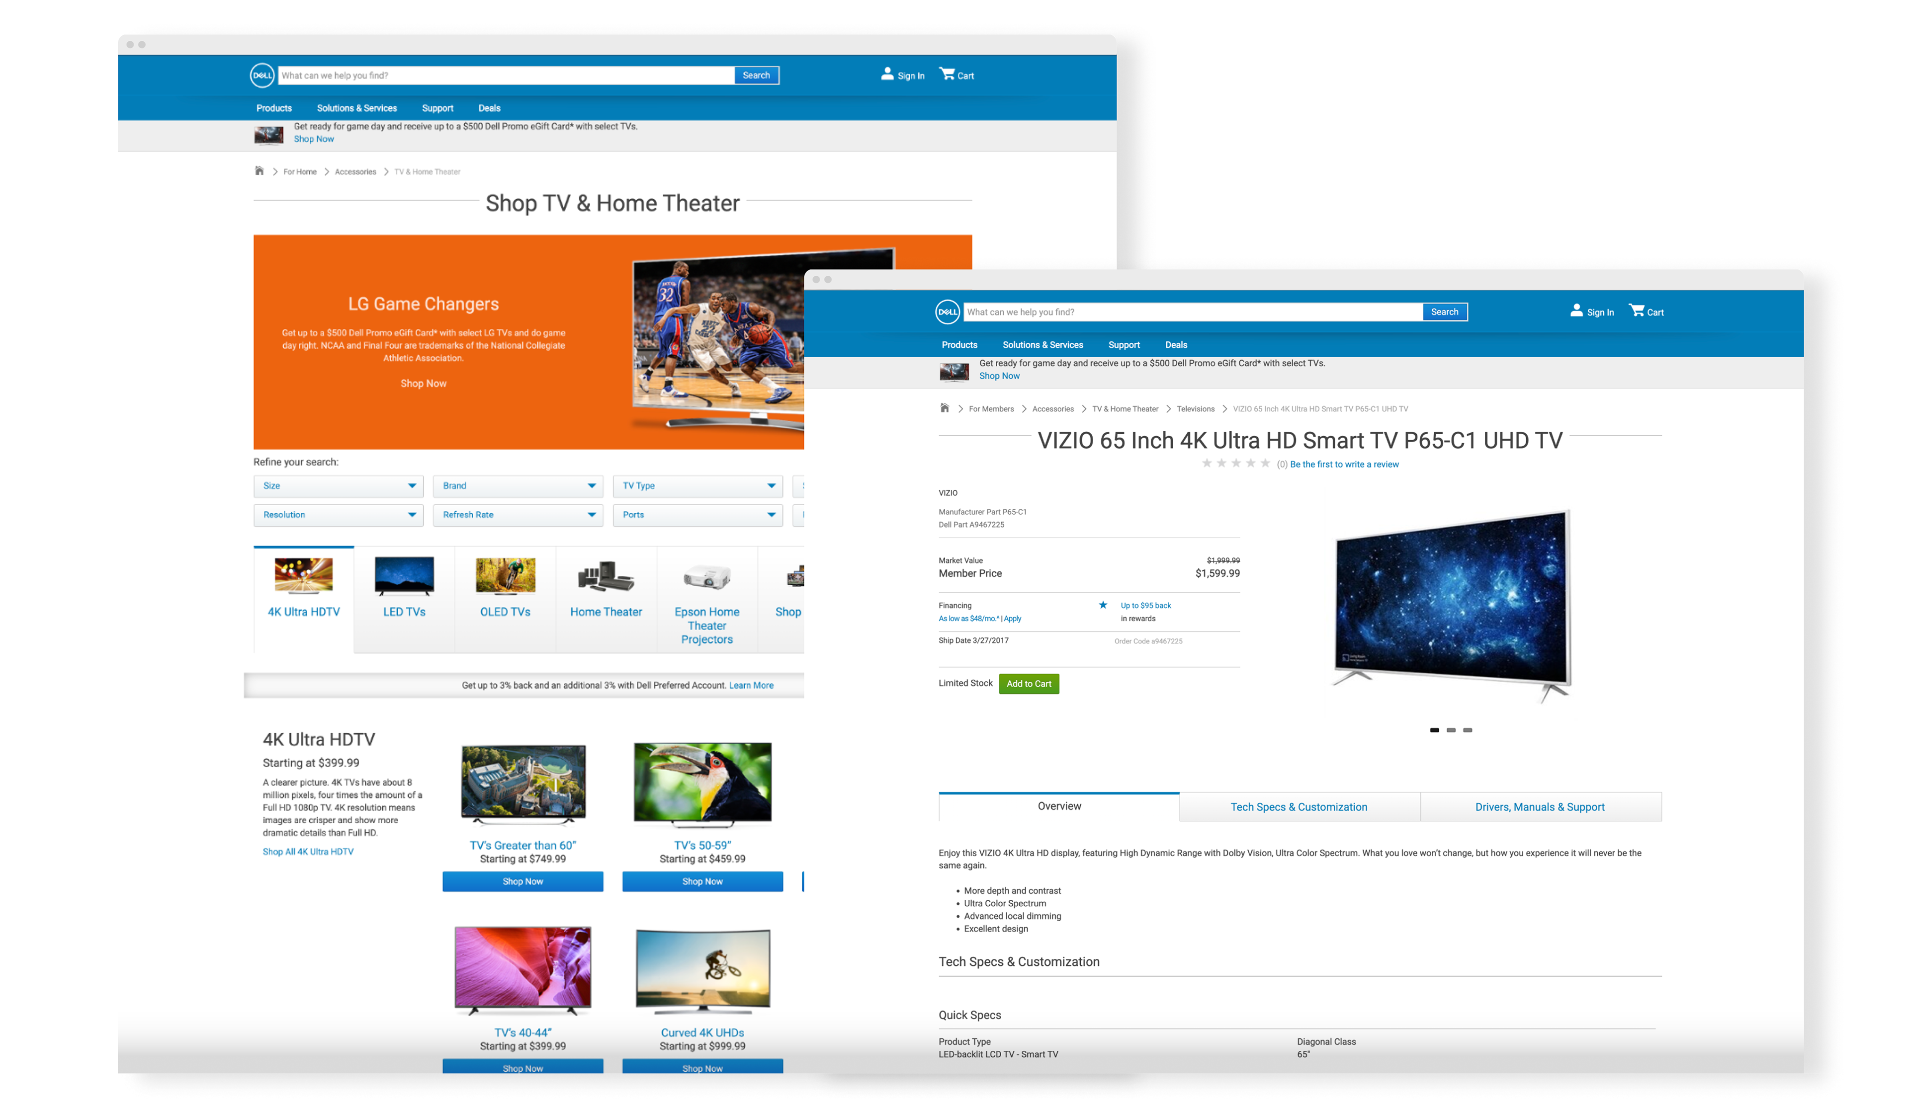This screenshot has width=1909, height=1102.
Task: Open Products menu in back window
Action: click(274, 108)
